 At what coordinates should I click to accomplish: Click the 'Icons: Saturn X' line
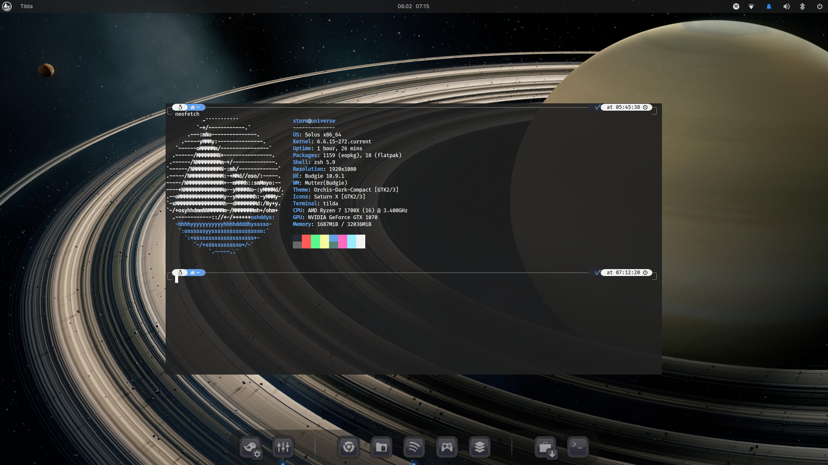[x=329, y=197]
